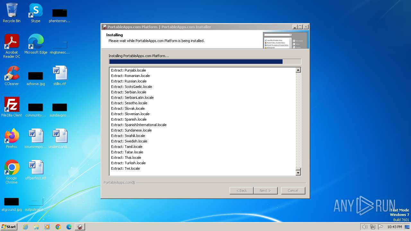Open issuesrespo document icon
Screen dimensions: 411x231
36,138
